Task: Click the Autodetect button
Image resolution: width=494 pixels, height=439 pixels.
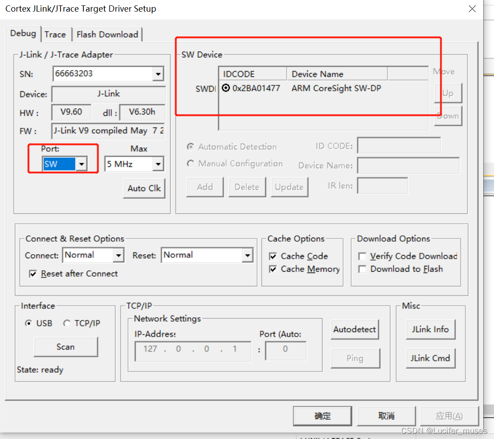Action: tap(355, 329)
